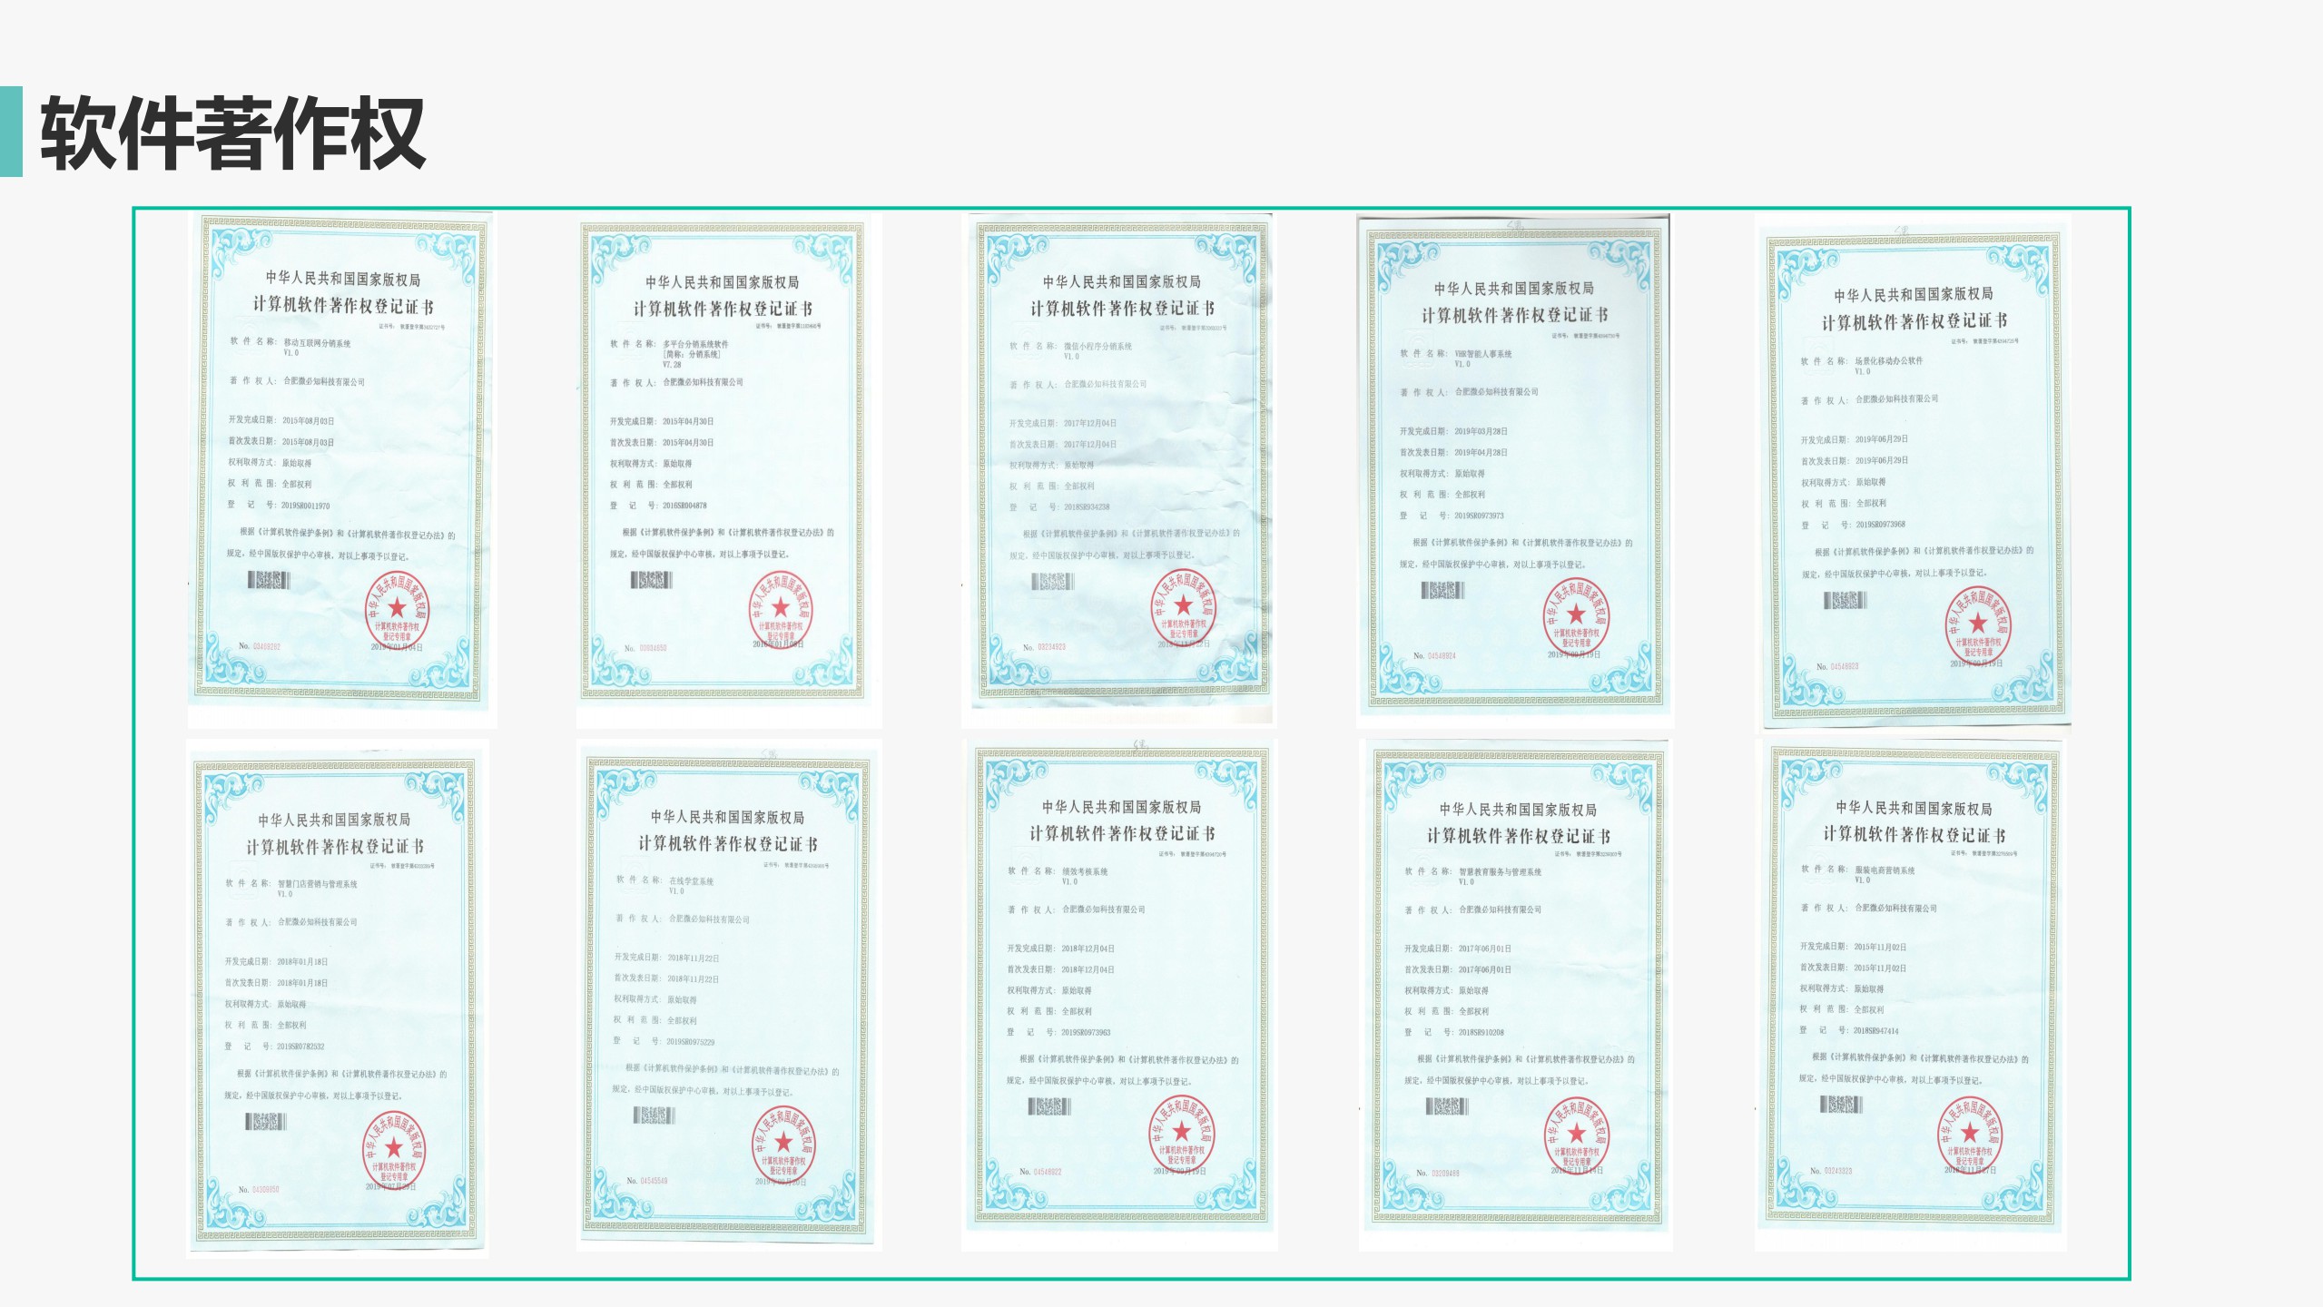Screen dimensions: 2323x1307
Task: Click red seal on 智慧门店营销与管理系统 certificate
Action: pyautogui.click(x=393, y=1147)
